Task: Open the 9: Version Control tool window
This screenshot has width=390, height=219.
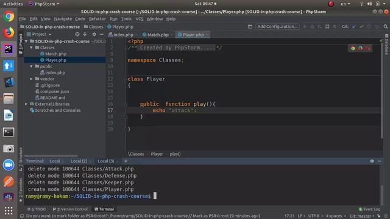Action: click(71, 209)
